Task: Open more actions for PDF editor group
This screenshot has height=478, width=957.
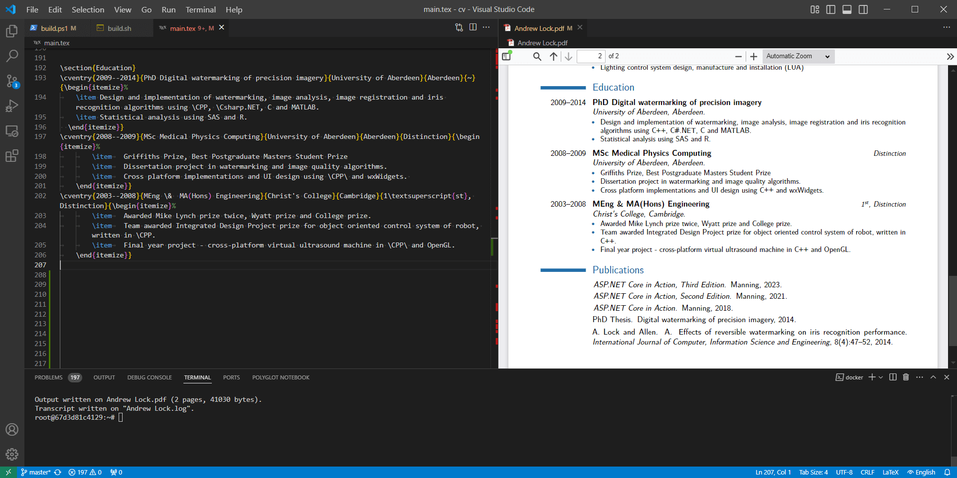Action: (x=947, y=27)
